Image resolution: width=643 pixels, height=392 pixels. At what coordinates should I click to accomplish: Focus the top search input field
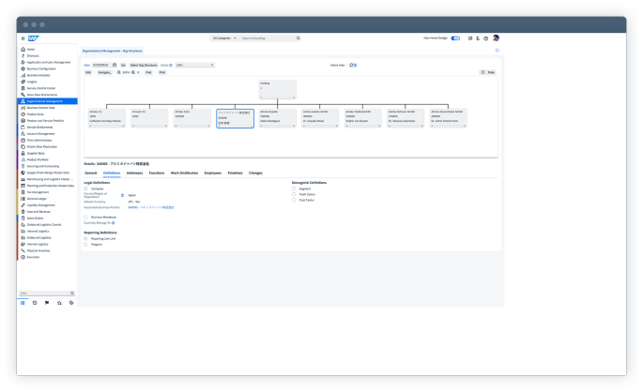tap(268, 38)
